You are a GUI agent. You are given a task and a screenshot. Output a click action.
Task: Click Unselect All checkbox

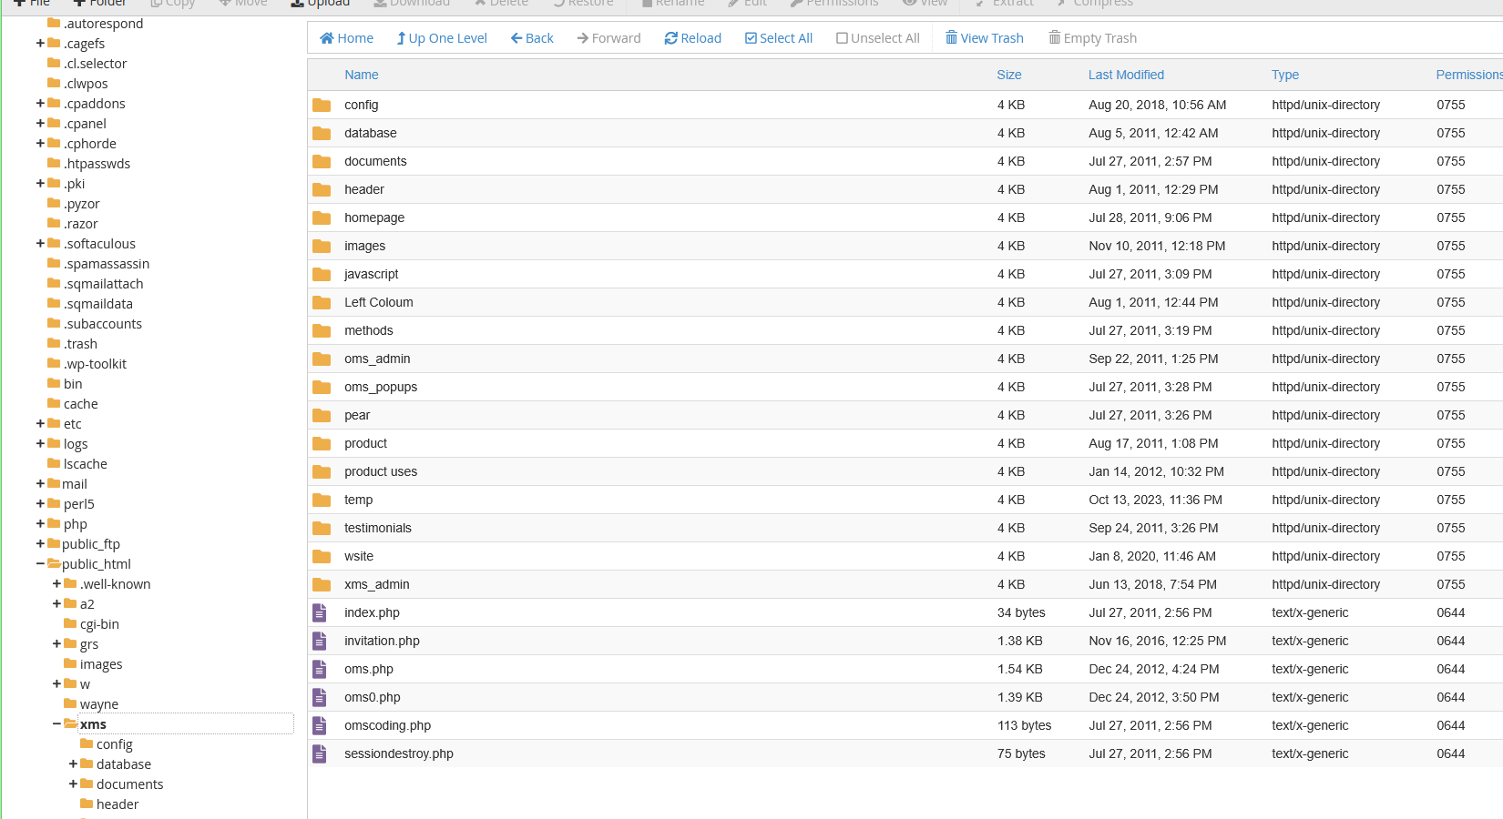(842, 38)
